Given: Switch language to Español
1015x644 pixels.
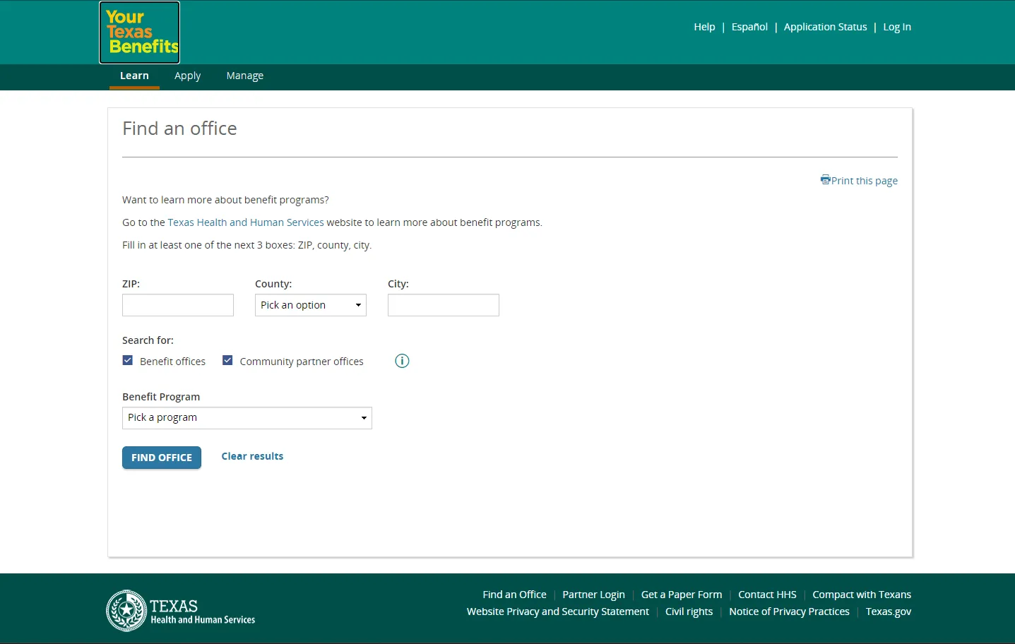Looking at the screenshot, I should (x=749, y=27).
